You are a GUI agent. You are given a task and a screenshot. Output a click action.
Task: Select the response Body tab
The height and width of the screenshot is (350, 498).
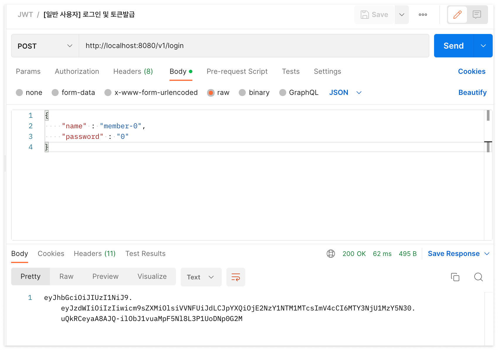click(20, 254)
